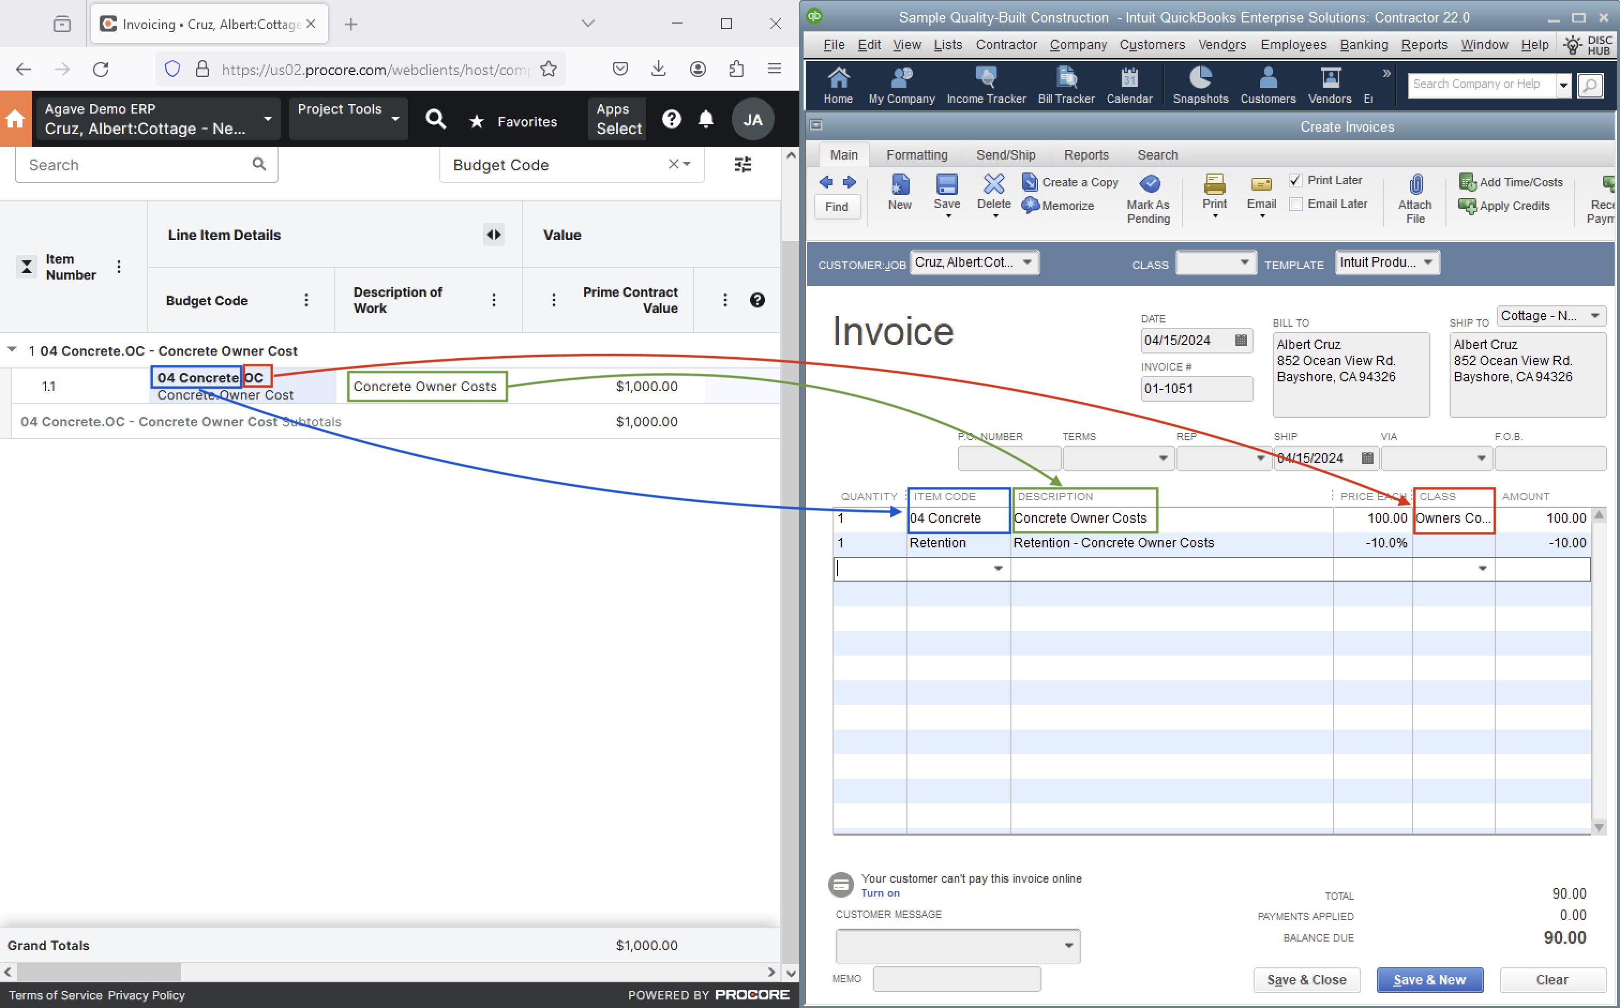Screen dimensions: 1620x1008
Task: Click Memorize invoice
Action: tap(1059, 205)
